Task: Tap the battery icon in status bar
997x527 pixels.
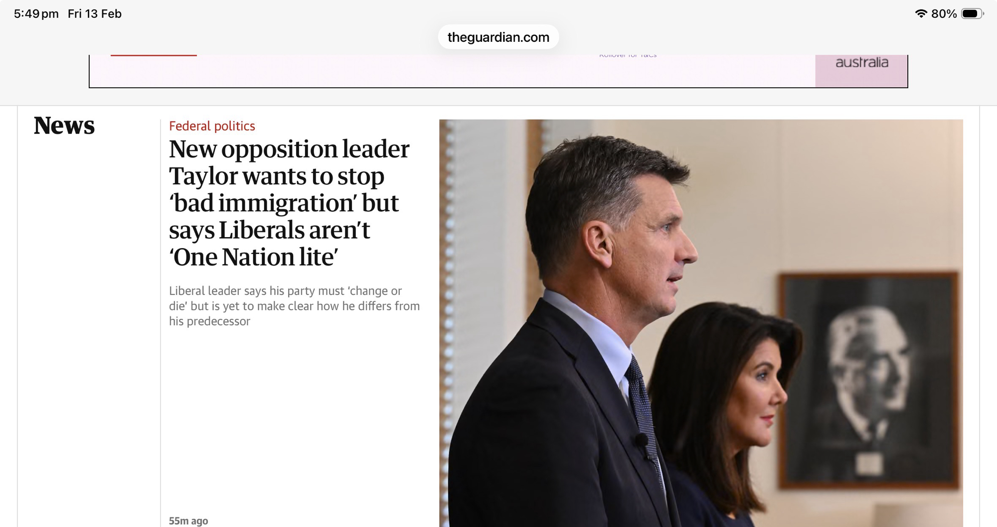Action: tap(972, 14)
